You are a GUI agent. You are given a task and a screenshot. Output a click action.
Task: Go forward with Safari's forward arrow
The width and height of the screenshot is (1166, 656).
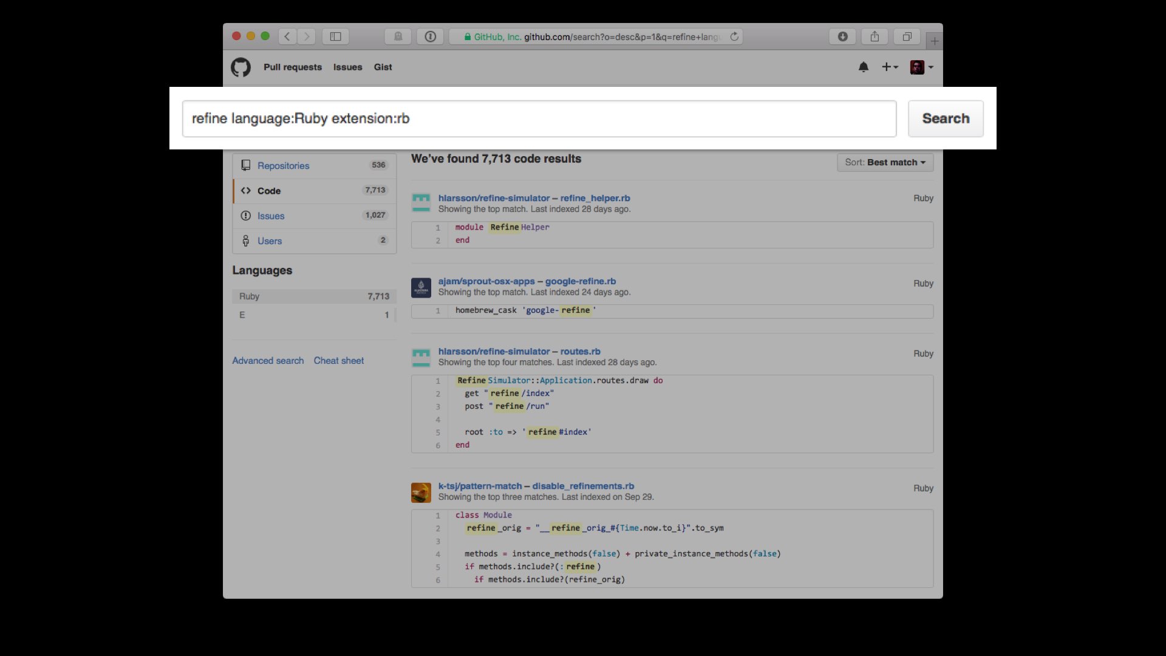307,36
